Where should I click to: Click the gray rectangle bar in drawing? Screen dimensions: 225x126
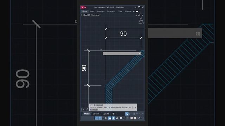pos(122,54)
